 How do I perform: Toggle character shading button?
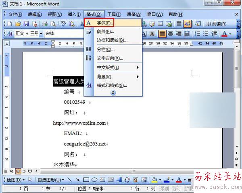pyautogui.click(x=152, y=34)
